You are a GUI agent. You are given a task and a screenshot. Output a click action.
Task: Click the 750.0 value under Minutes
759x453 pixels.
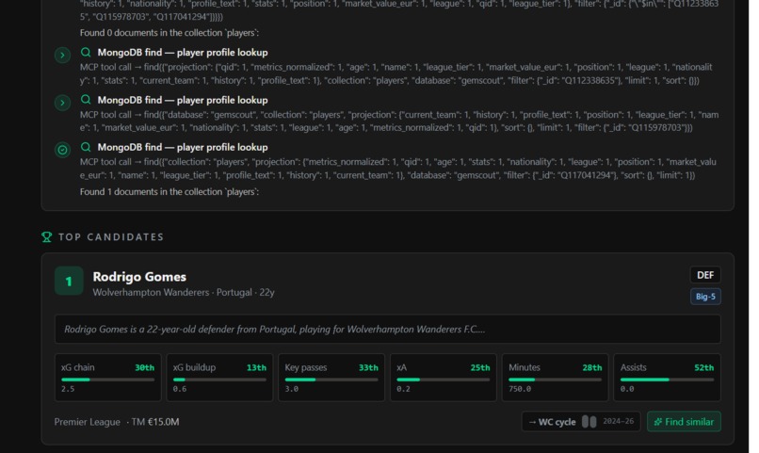[x=520, y=389]
